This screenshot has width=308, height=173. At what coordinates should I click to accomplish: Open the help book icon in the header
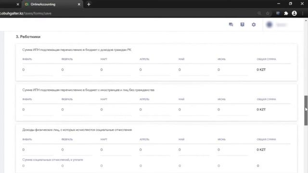[243, 25]
